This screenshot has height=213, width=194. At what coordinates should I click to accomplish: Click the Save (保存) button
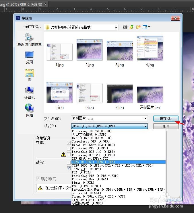166,118
